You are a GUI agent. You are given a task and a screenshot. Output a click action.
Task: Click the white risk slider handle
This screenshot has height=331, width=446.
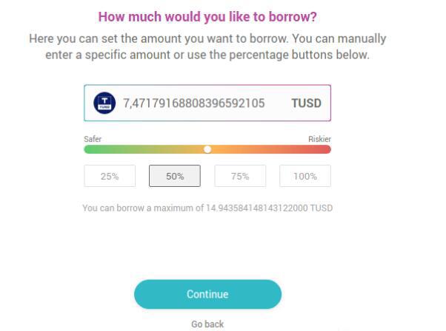click(x=207, y=149)
